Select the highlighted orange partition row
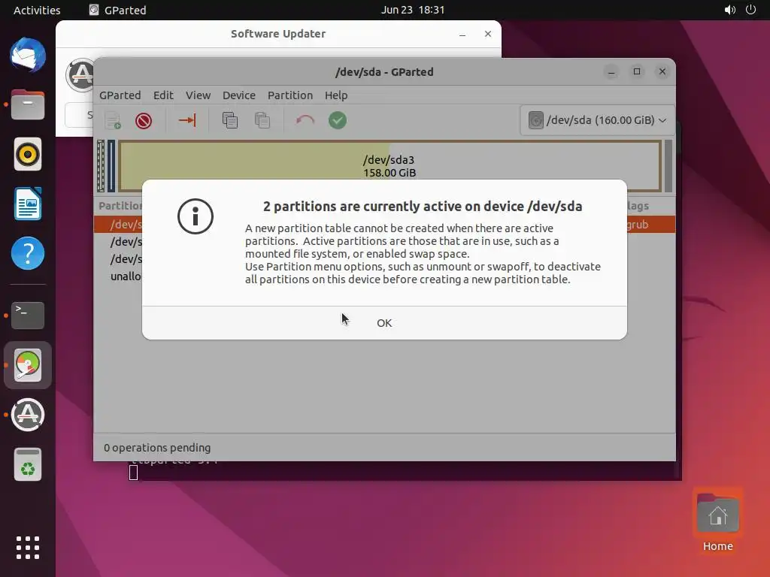 [384, 224]
